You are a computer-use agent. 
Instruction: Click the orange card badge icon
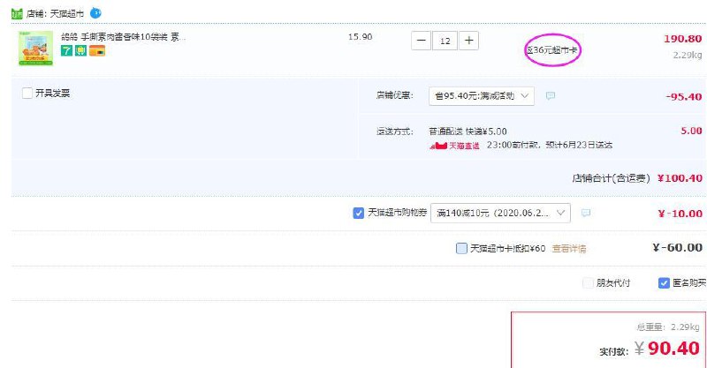(x=97, y=51)
